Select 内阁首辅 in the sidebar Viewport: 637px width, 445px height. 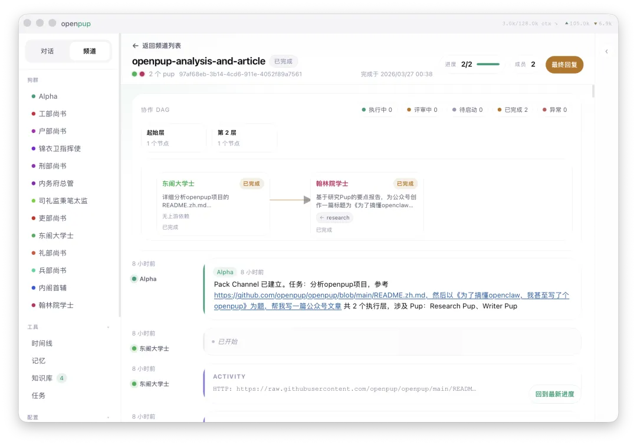[x=52, y=288]
